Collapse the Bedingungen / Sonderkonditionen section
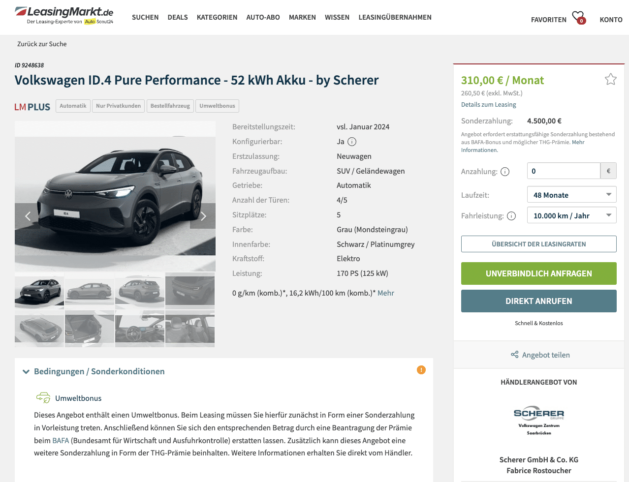The width and height of the screenshot is (629, 482). tap(26, 372)
